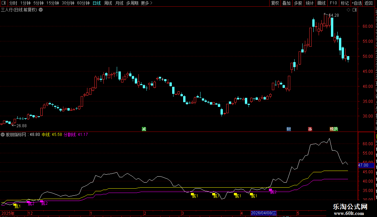
Task: Click the blue 财 event marker
Action: 289,129
